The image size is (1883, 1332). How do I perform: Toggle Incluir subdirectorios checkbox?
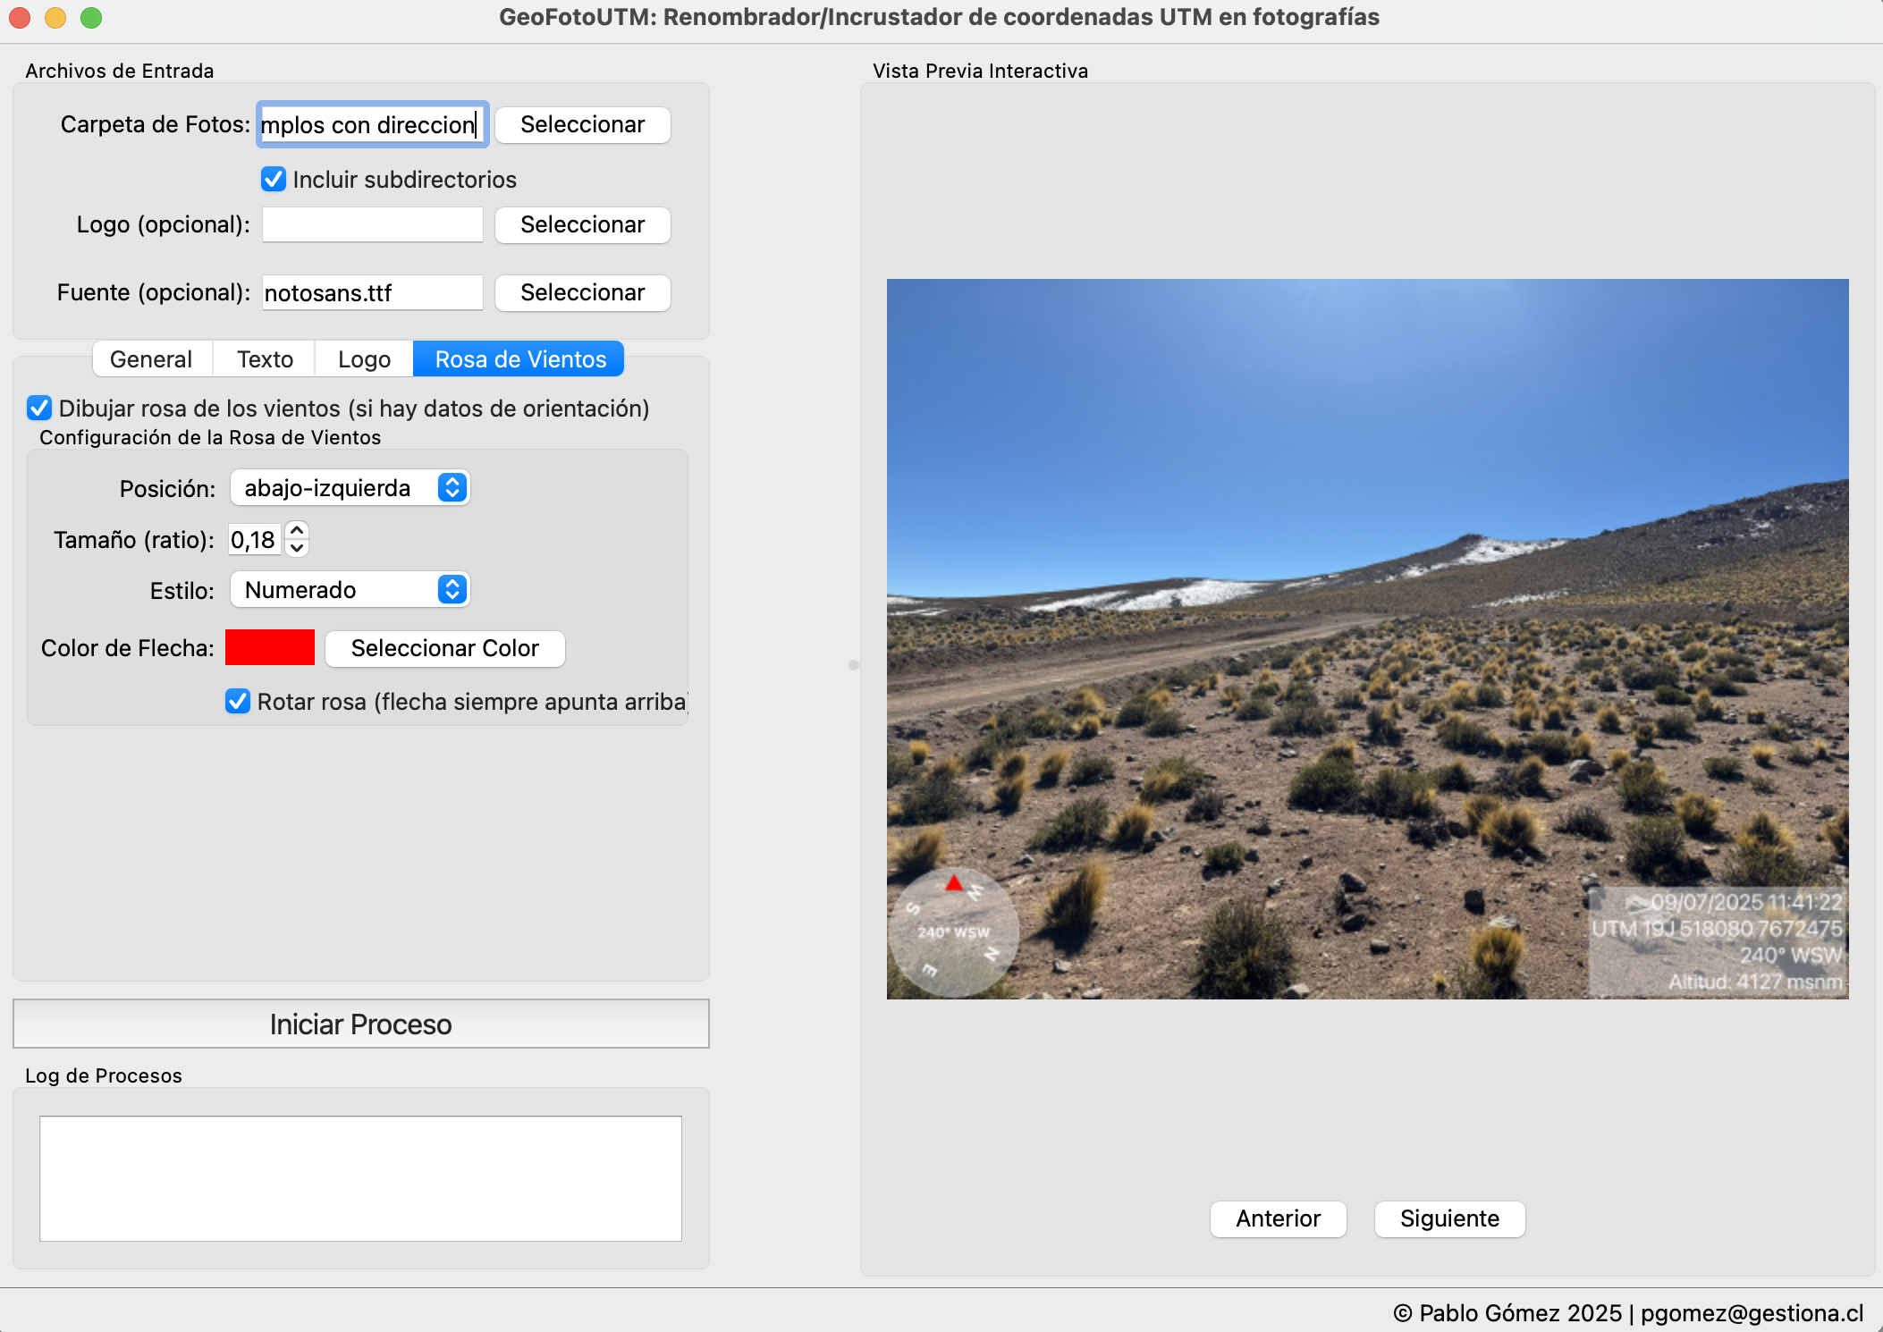coord(274,180)
